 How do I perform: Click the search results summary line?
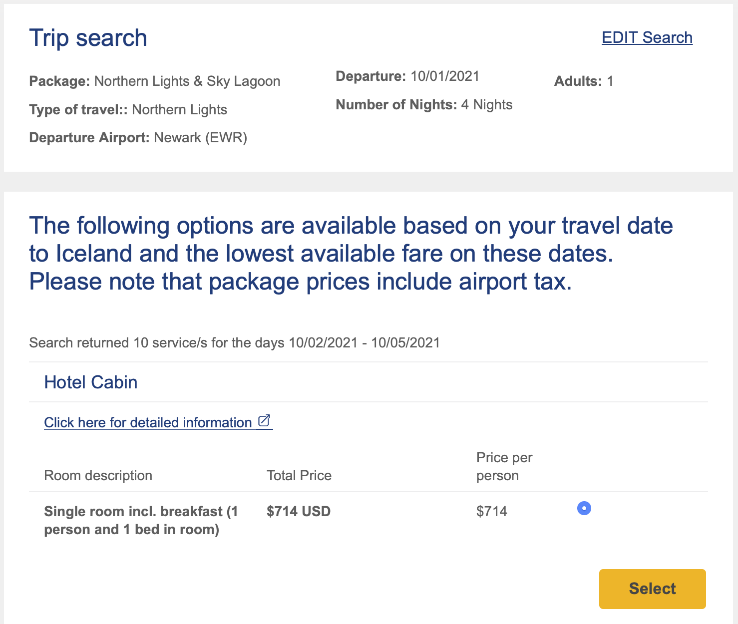tap(235, 342)
